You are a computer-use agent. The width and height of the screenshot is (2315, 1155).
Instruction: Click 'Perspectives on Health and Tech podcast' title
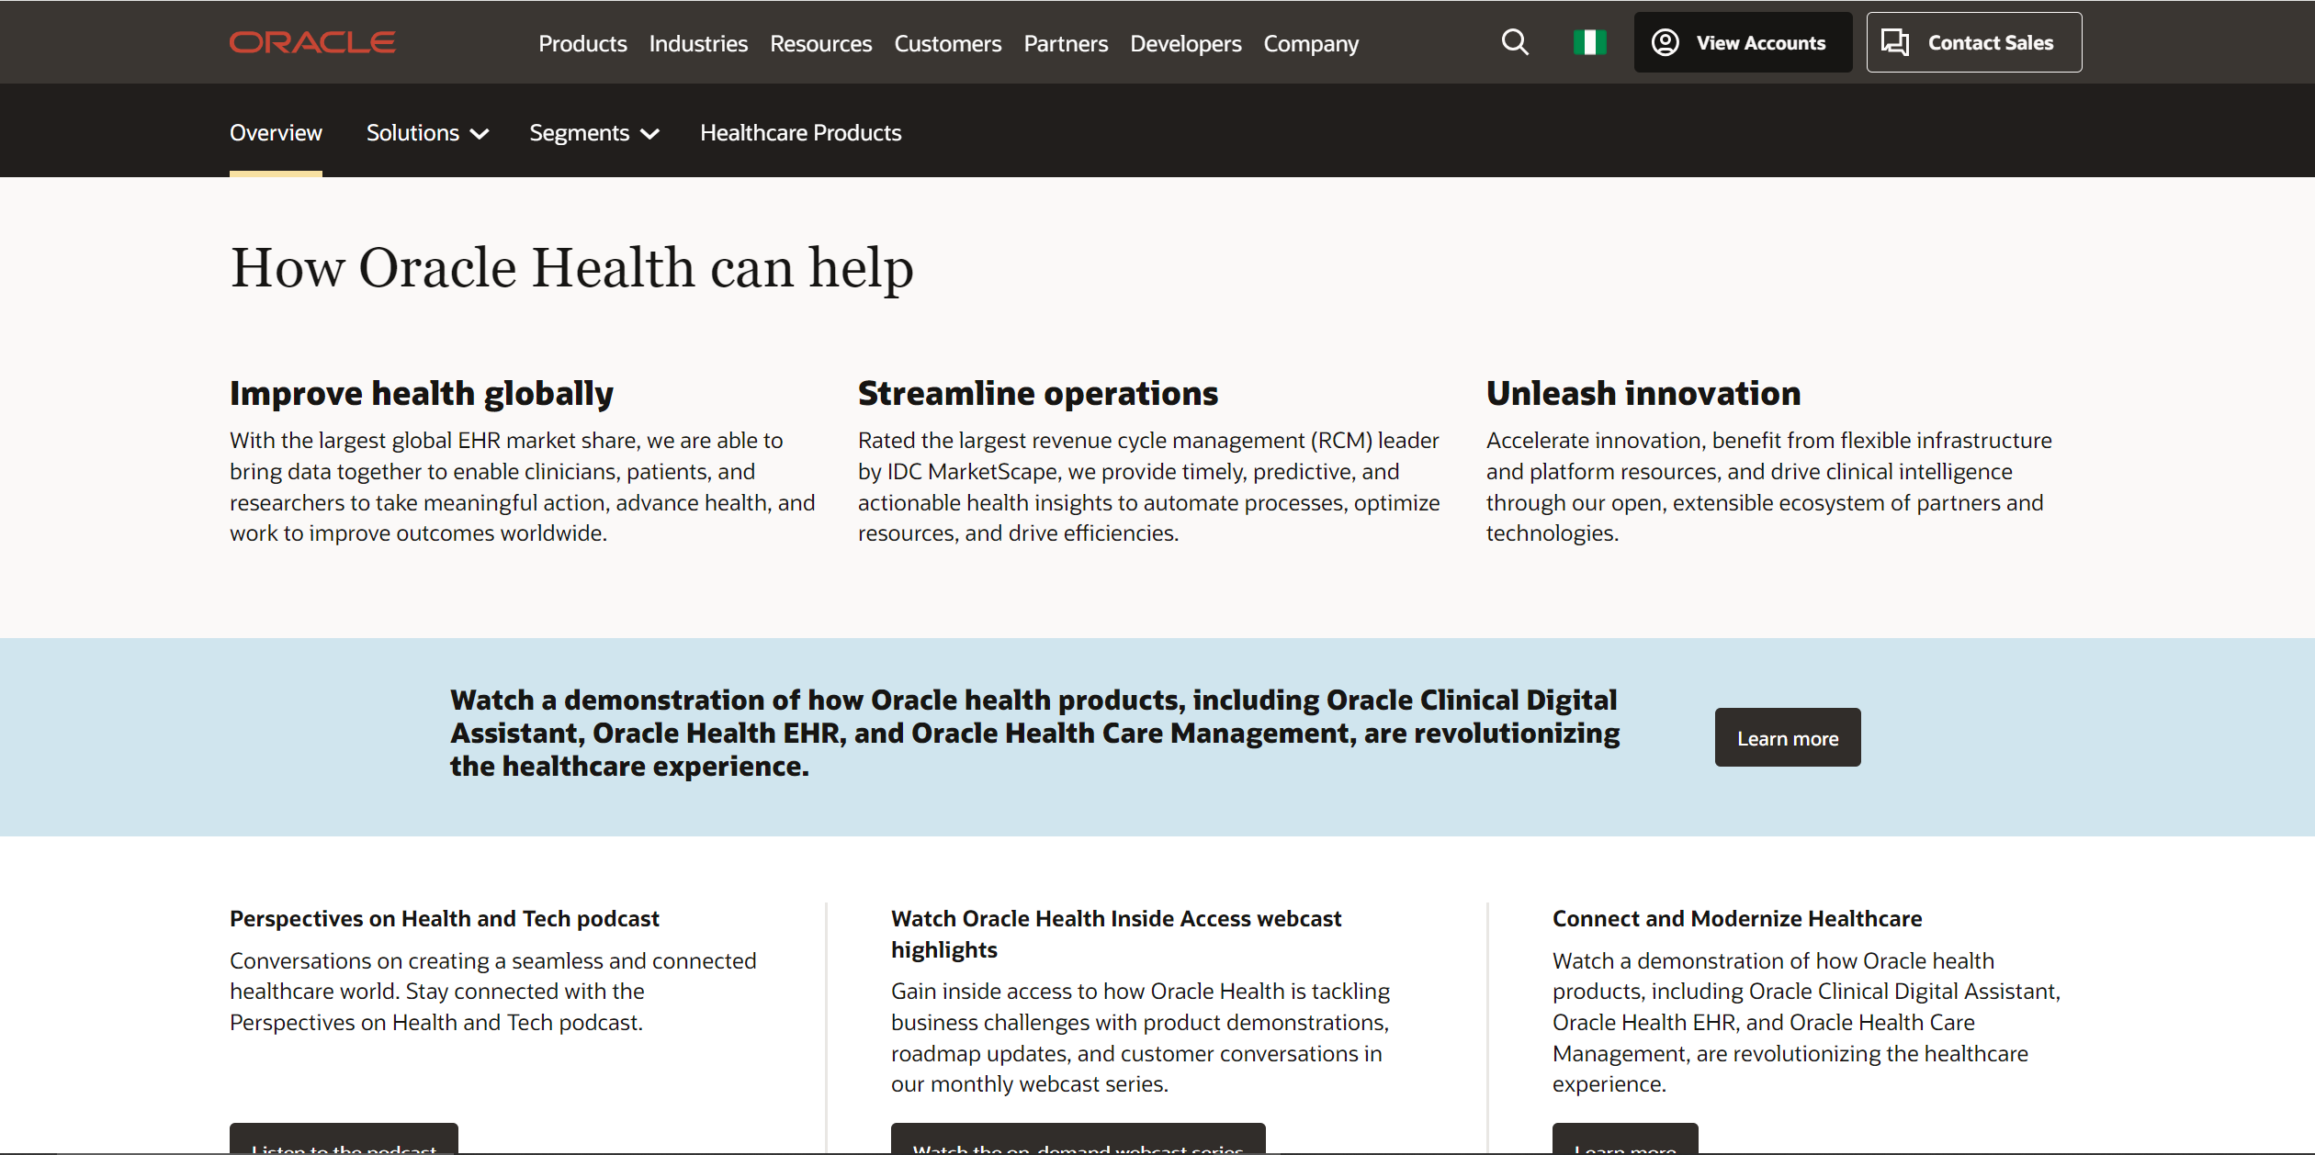click(x=445, y=918)
